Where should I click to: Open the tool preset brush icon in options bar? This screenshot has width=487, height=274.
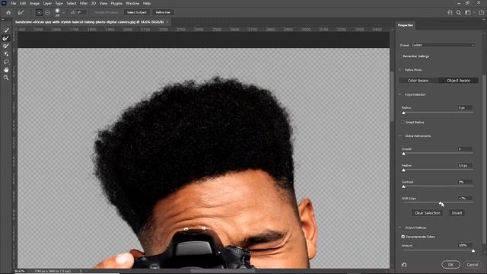(21, 12)
